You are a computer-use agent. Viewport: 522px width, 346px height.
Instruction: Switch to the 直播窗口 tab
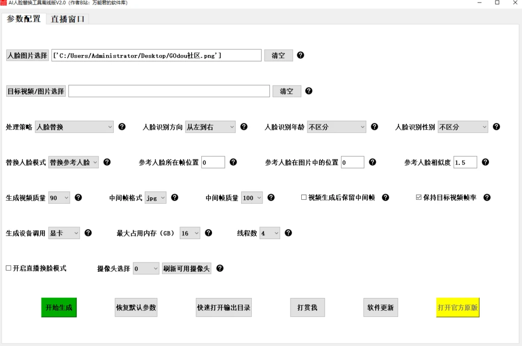[x=67, y=18]
